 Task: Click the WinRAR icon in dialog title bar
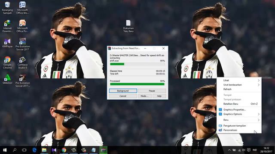point(110,48)
